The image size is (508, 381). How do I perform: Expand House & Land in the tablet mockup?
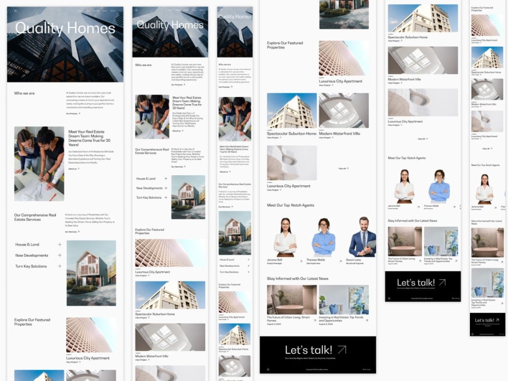click(x=166, y=178)
